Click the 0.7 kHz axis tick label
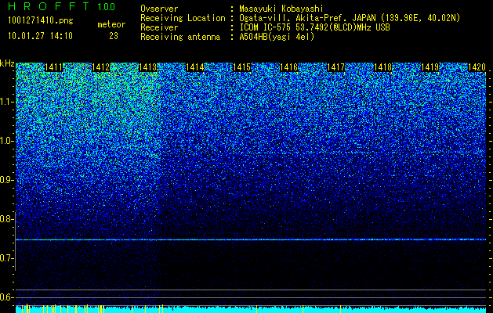 point(6,258)
